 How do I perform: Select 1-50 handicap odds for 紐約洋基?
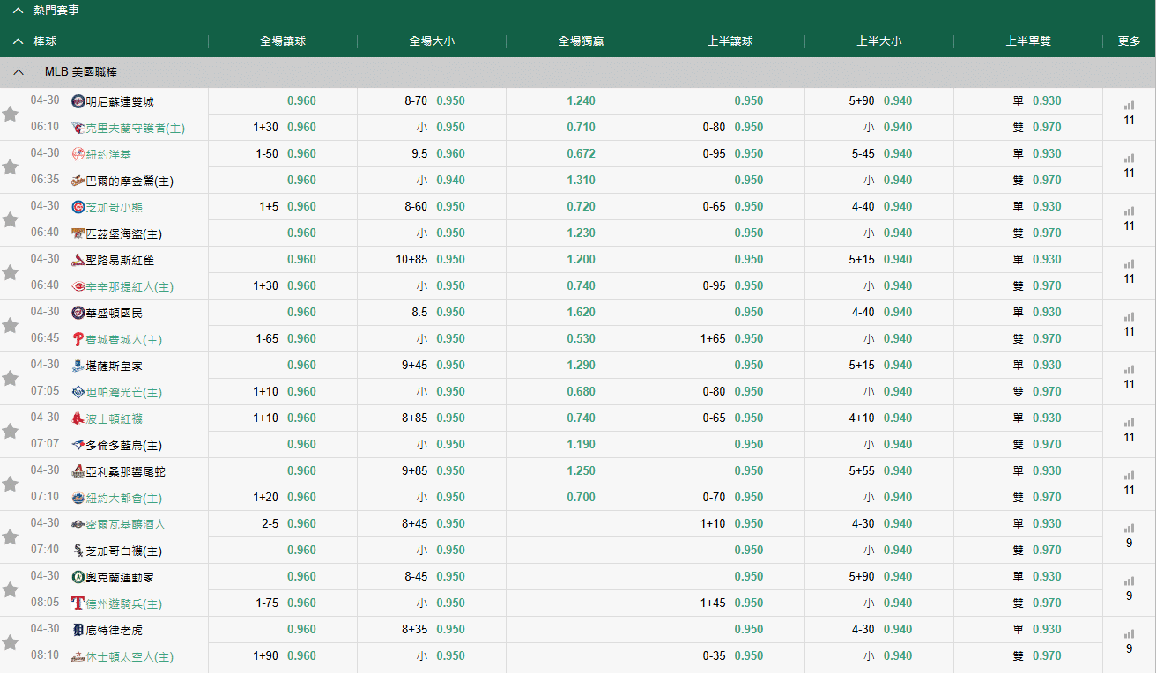point(301,153)
